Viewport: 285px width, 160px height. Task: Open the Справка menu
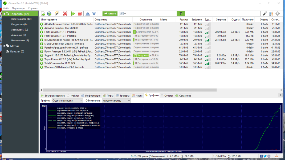pyautogui.click(x=33, y=8)
